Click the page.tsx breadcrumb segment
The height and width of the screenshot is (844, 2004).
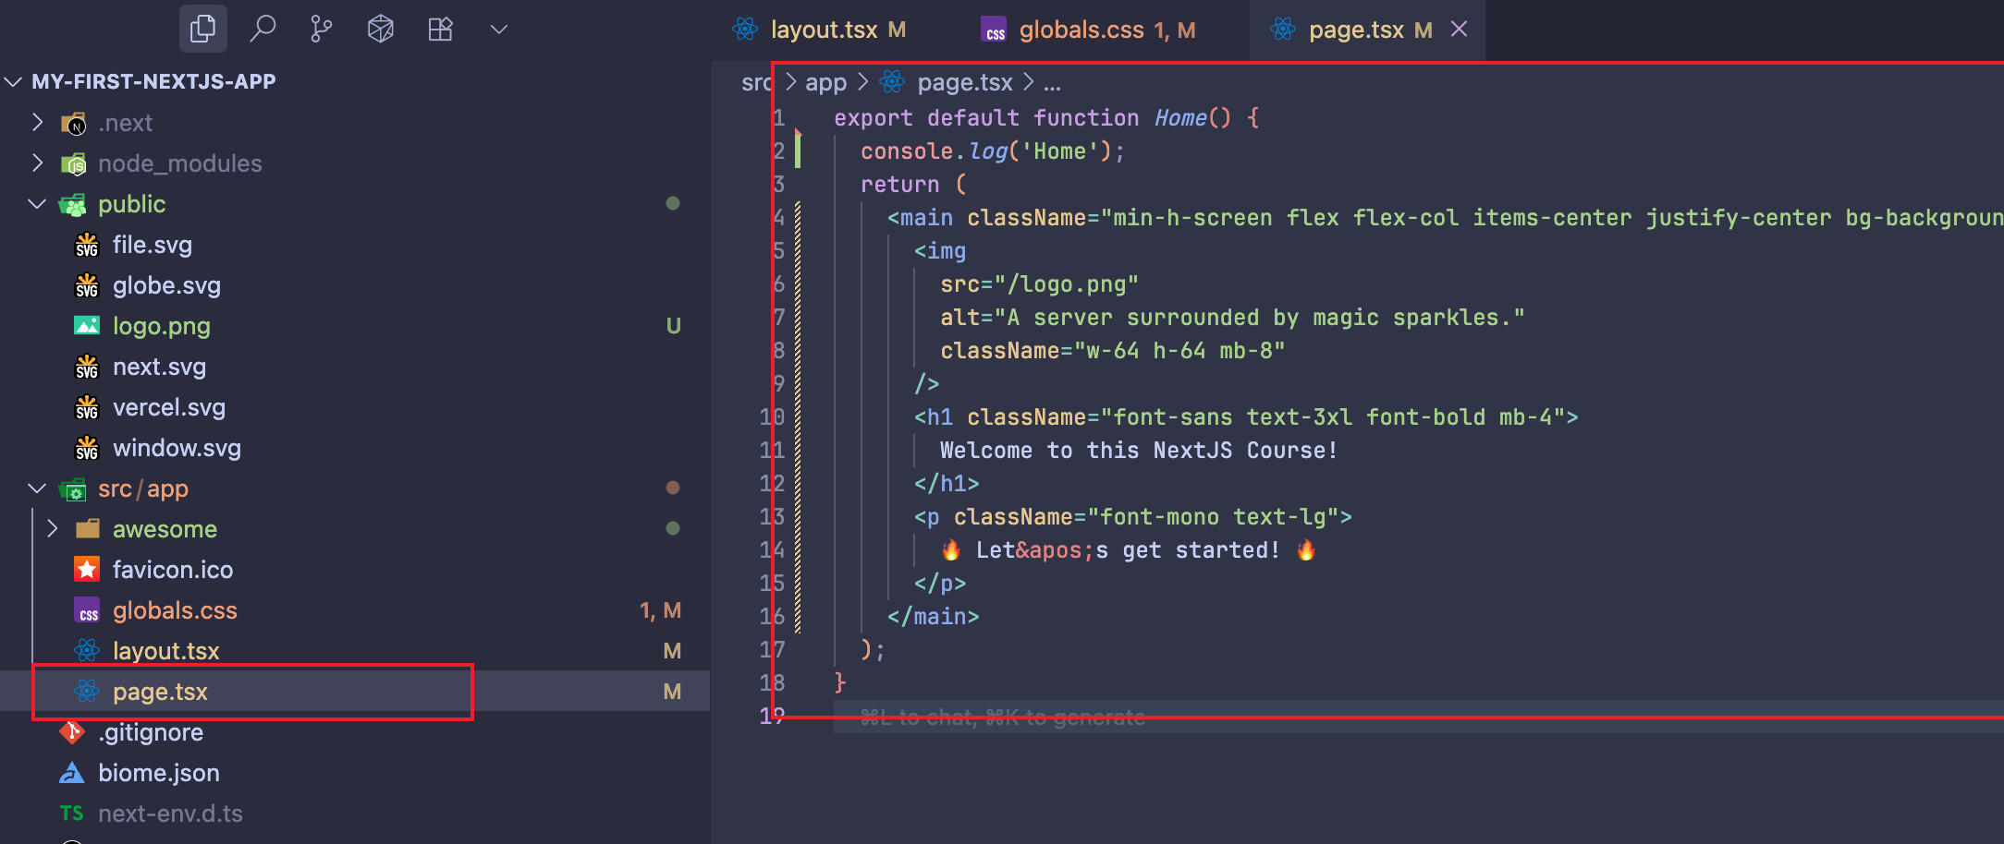coord(964,82)
